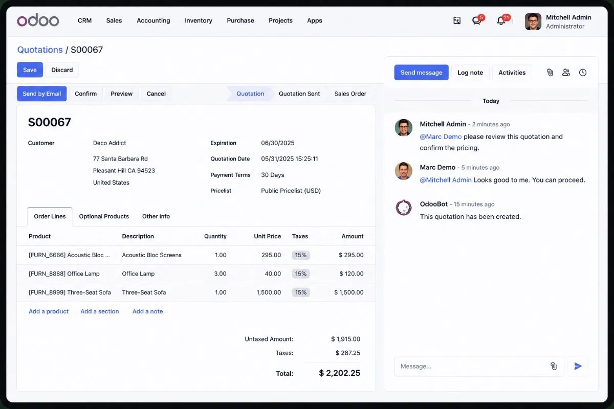614x409 pixels.
Task: Click Mitchell Admin avatar in top bar
Action: click(533, 21)
